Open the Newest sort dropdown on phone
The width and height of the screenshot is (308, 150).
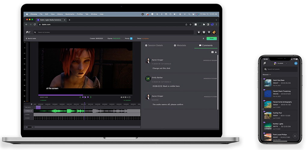(x=266, y=75)
